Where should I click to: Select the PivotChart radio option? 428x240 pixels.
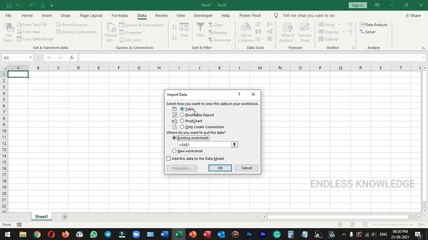(182, 121)
